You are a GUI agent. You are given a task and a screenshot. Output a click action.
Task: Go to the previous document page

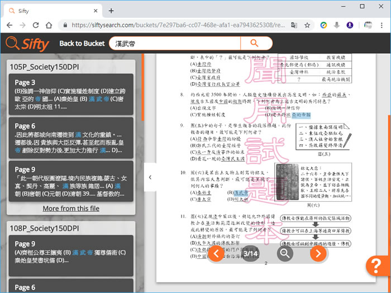point(216,253)
